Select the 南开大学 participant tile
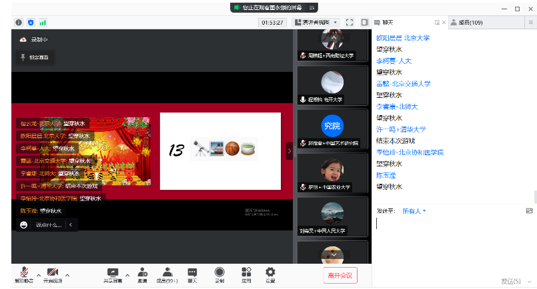This screenshot has height=289, width=537. [x=332, y=85]
